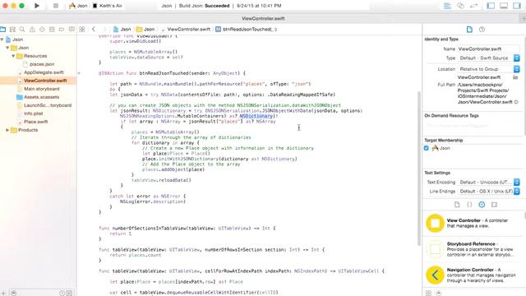The width and height of the screenshot is (526, 296).
Task: Choose file location folder icon
Action: (x=515, y=77)
